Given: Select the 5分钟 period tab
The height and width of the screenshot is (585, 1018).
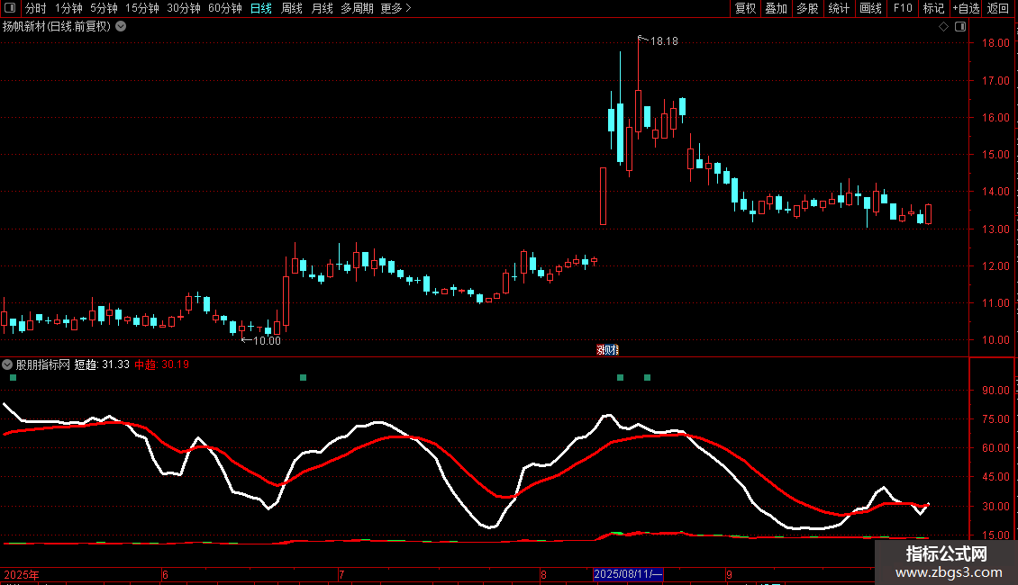Looking at the screenshot, I should click(104, 8).
